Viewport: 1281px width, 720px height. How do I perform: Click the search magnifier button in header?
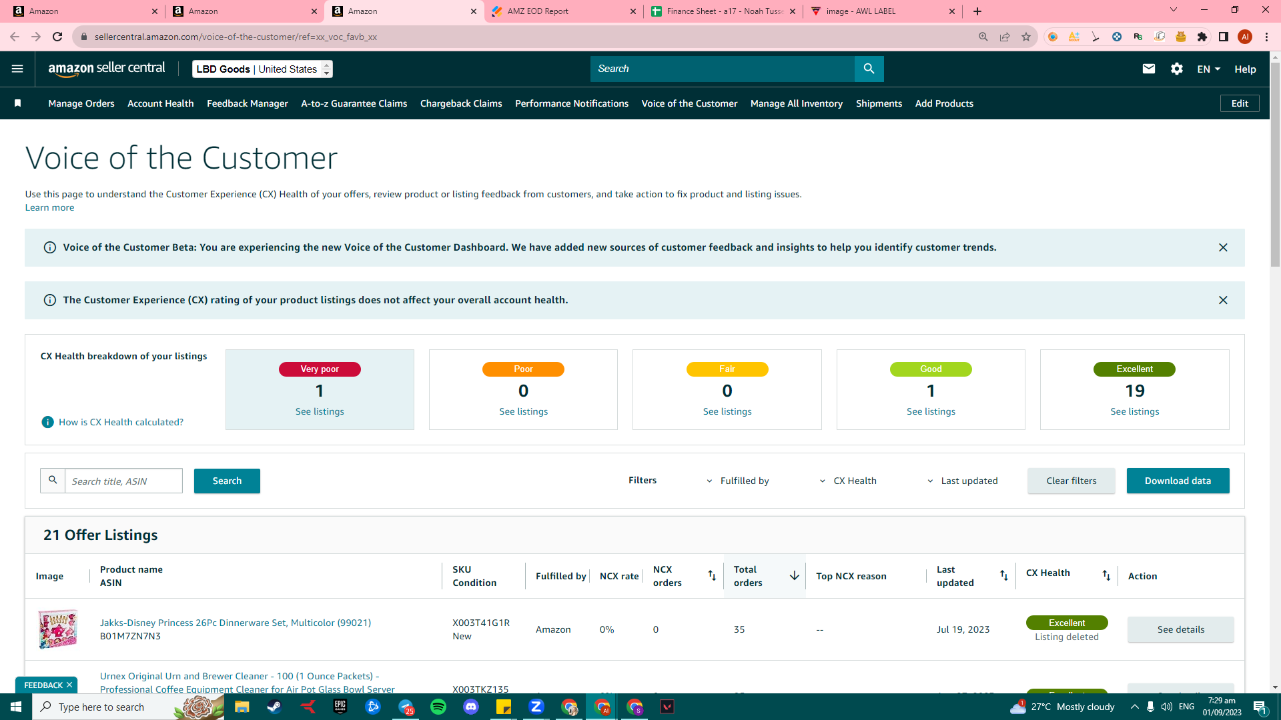tap(869, 69)
